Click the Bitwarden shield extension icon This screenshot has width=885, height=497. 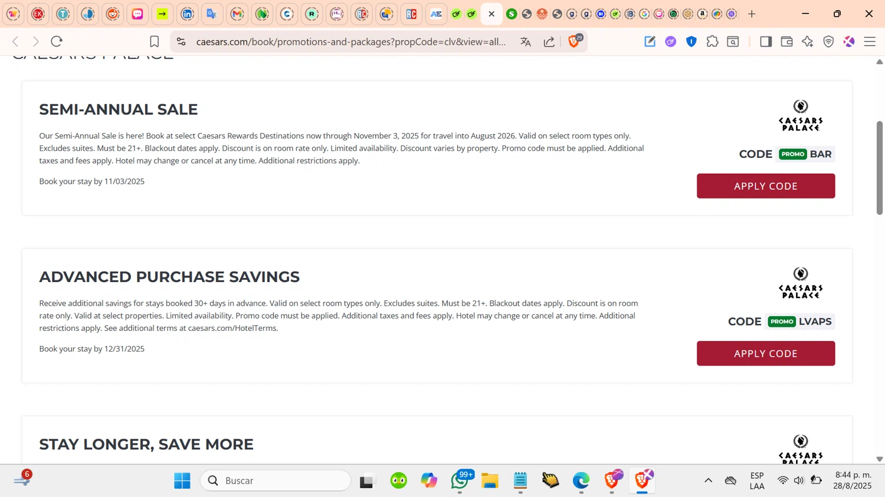click(691, 41)
